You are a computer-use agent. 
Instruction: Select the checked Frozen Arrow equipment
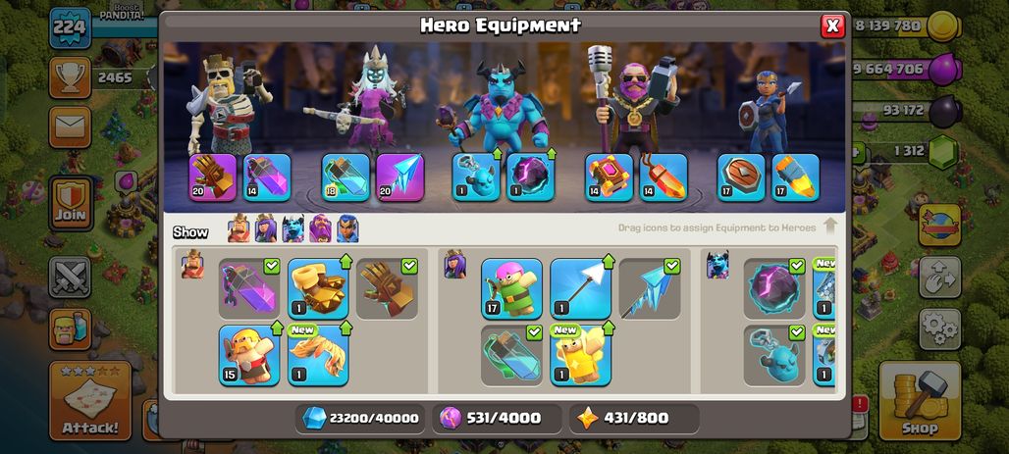click(650, 288)
